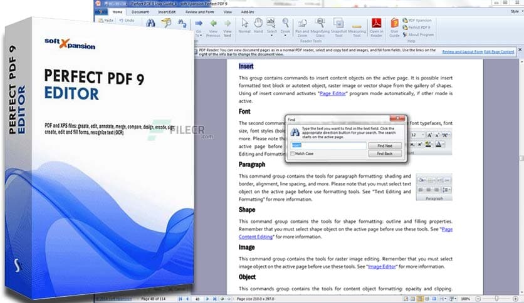
Task: Select the Snapshot Tool
Action: click(338, 28)
